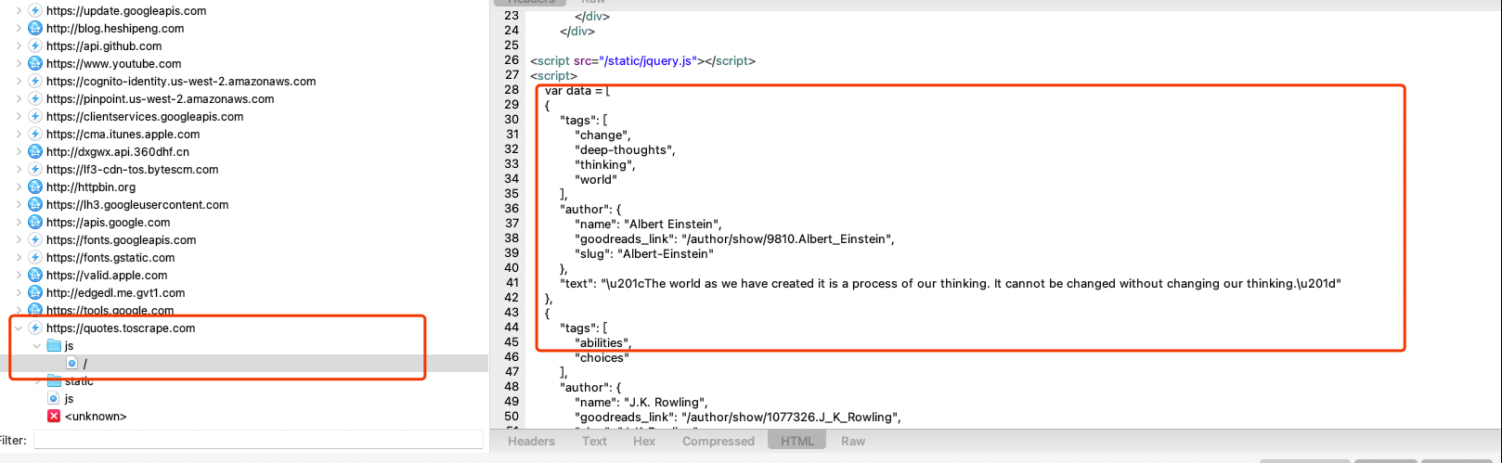Switch to the Compressed view tab
This screenshot has width=1502, height=463.
pos(719,442)
